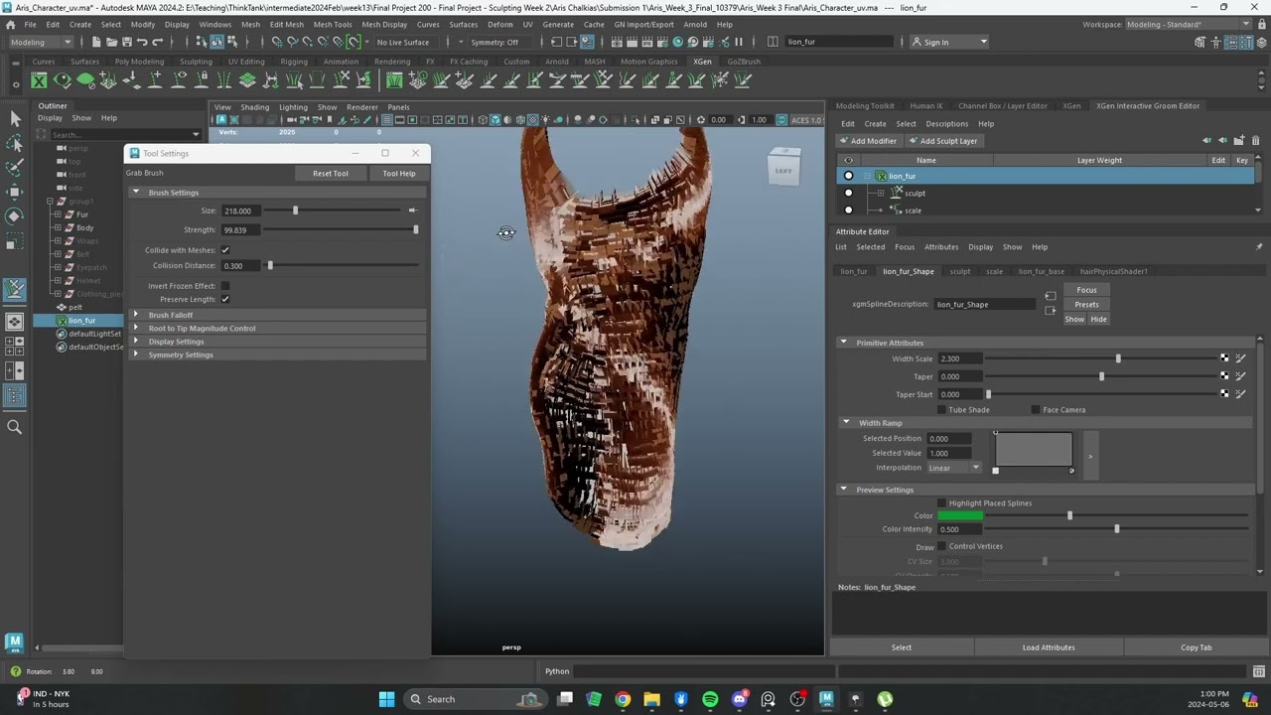The height and width of the screenshot is (715, 1271).
Task: Click the Maya home icon at bottom left
Action: (x=14, y=642)
